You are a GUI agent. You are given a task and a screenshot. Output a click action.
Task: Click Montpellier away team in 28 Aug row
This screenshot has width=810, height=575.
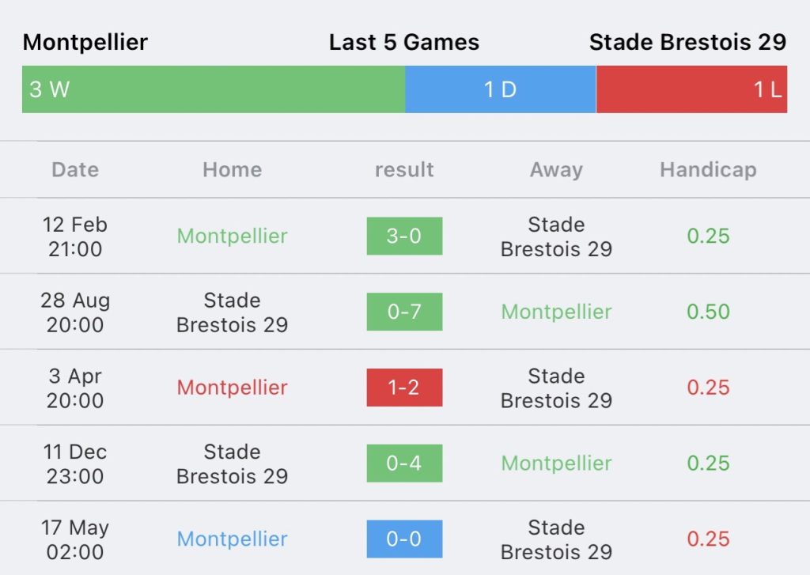tap(556, 312)
